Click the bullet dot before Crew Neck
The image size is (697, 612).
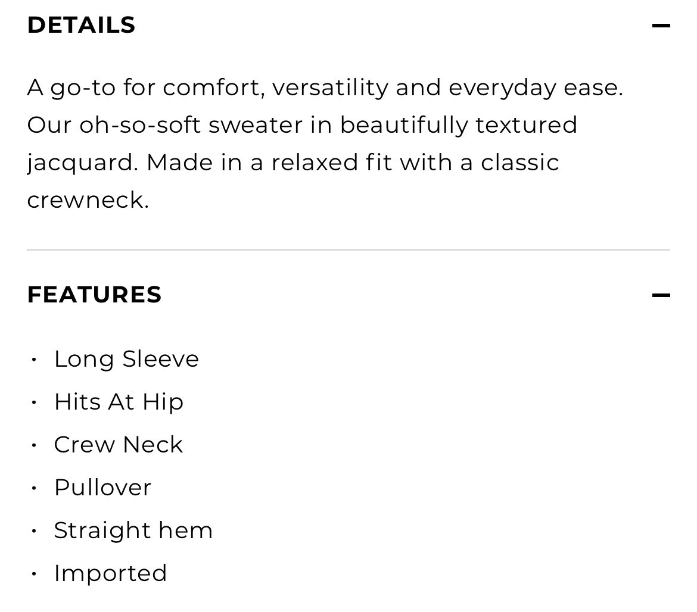point(35,445)
